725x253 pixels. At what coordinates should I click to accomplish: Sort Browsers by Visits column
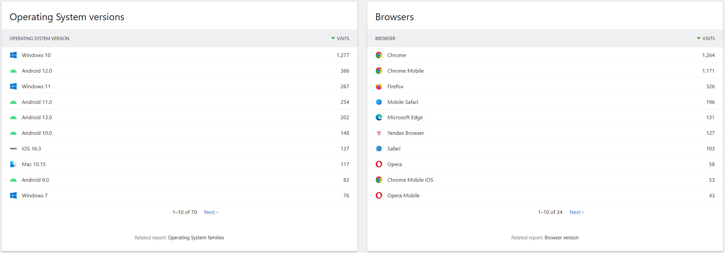(706, 38)
